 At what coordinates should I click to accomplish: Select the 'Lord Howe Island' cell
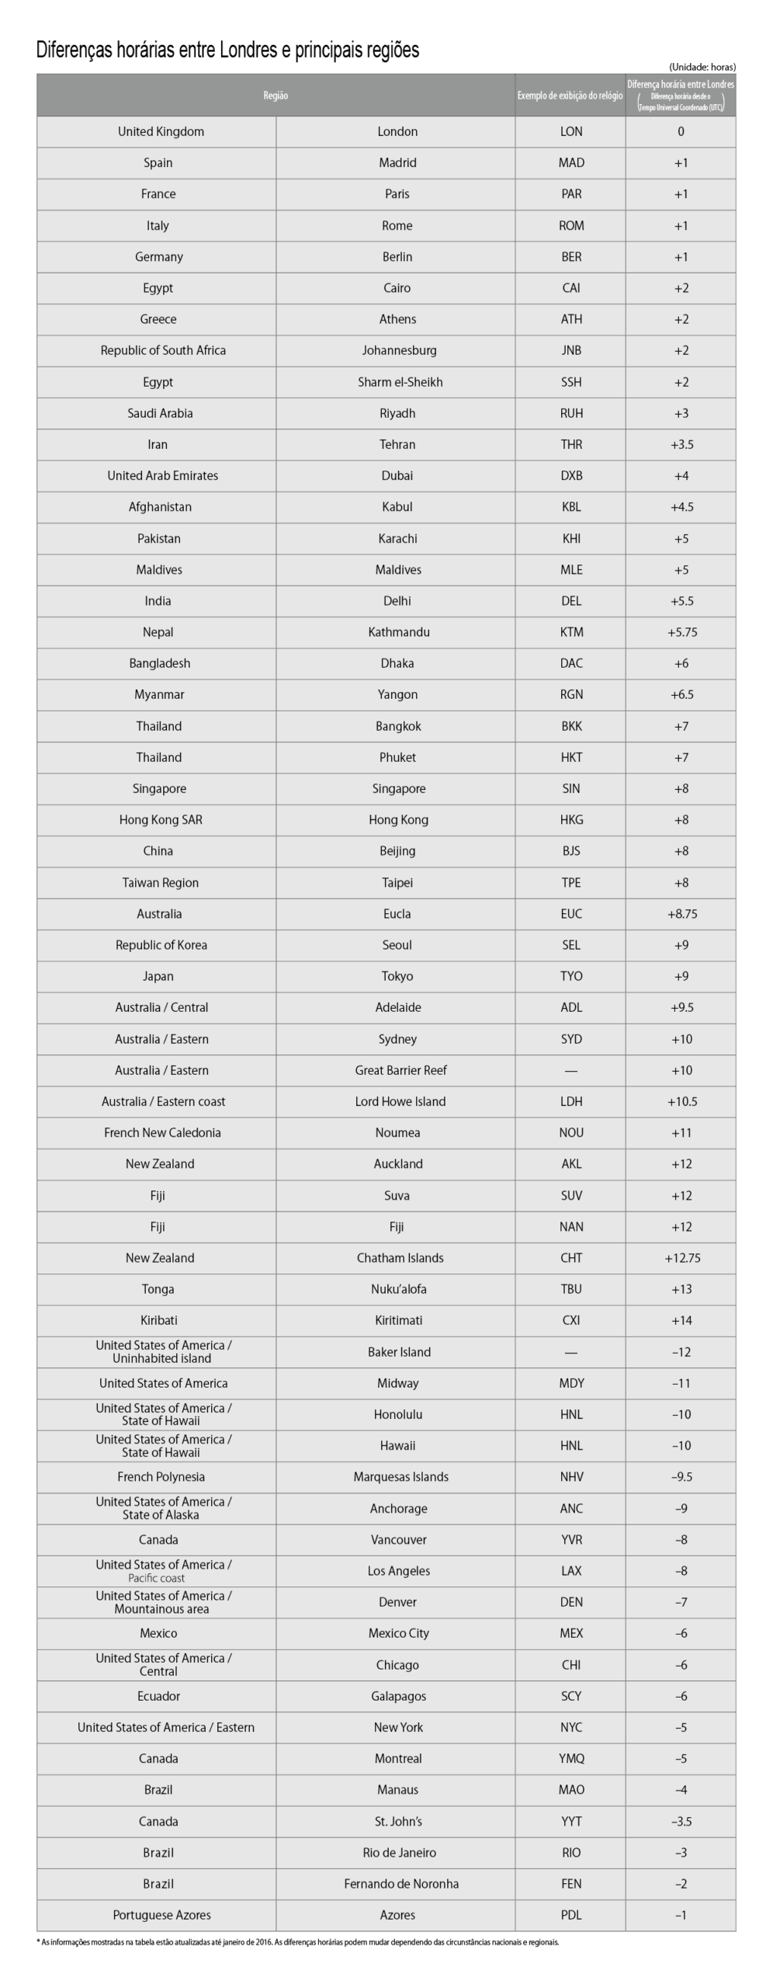tap(400, 1101)
